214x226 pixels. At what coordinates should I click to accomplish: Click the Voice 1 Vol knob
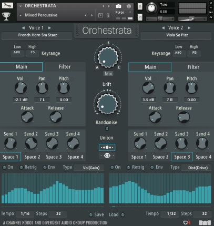click(21, 88)
